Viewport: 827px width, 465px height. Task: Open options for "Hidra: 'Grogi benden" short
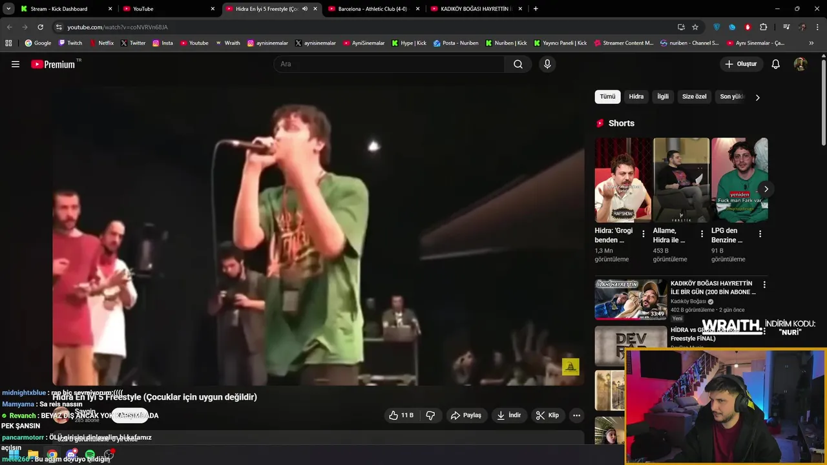tap(644, 234)
